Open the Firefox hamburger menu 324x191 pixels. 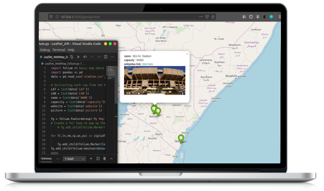[x=279, y=16]
